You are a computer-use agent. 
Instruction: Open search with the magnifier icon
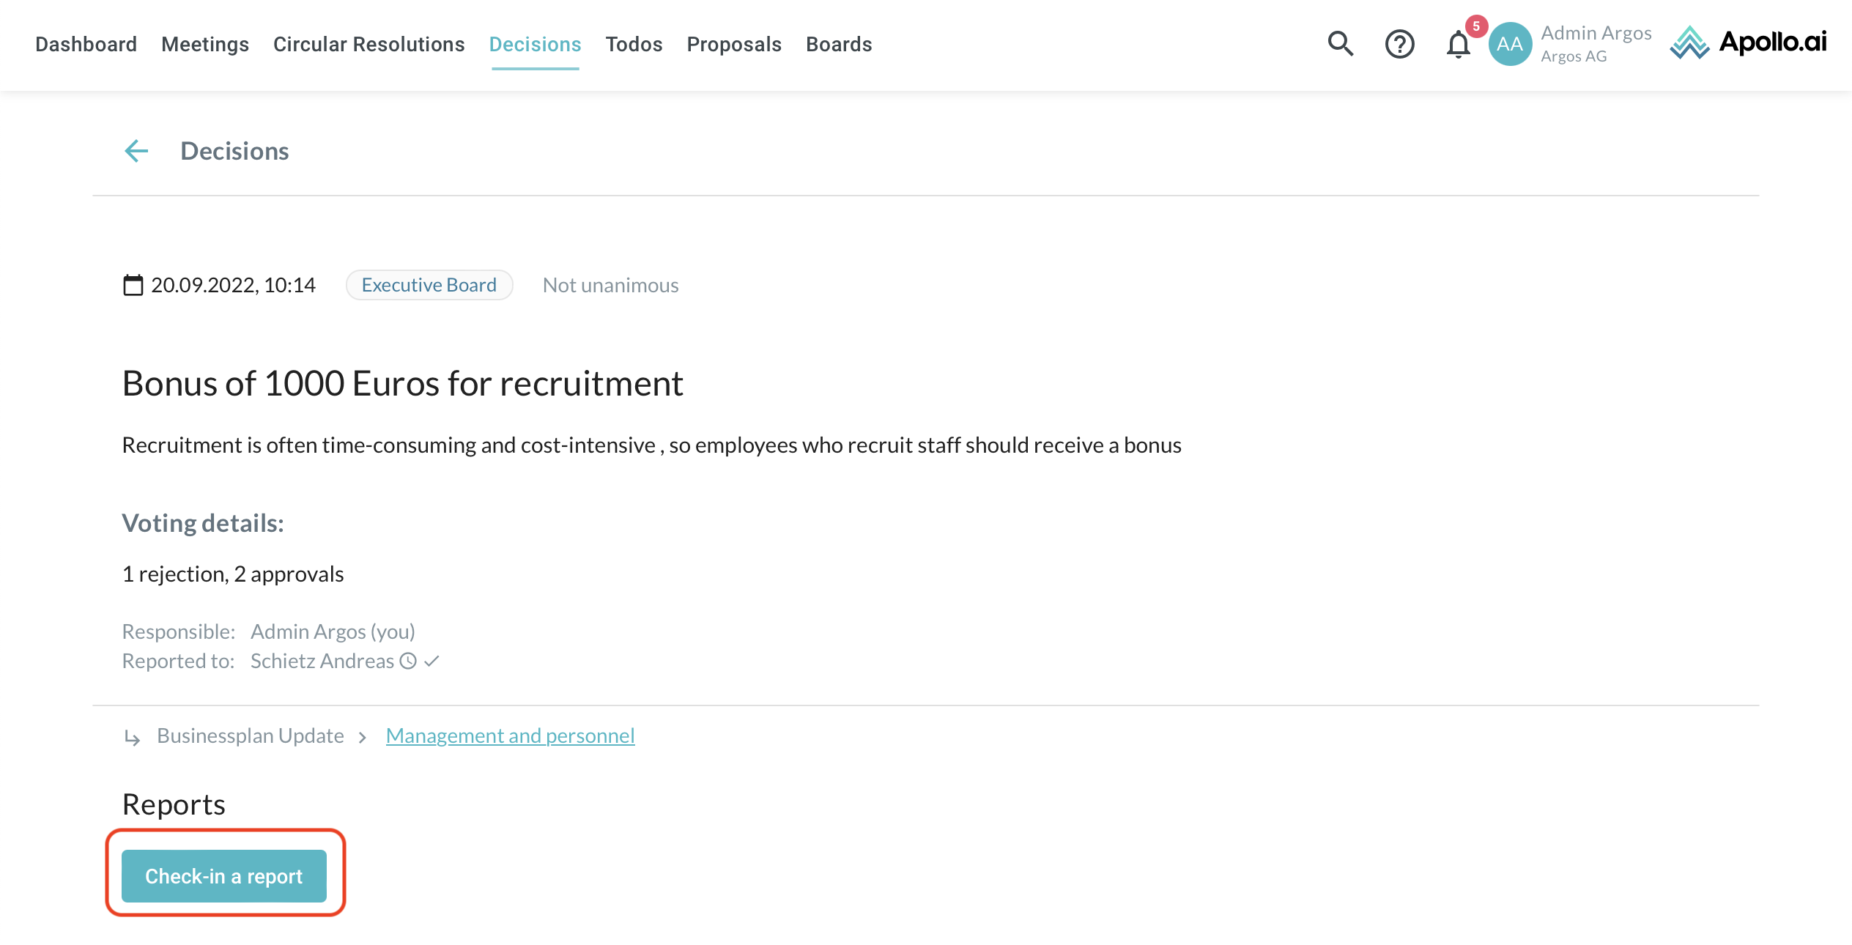coord(1340,44)
